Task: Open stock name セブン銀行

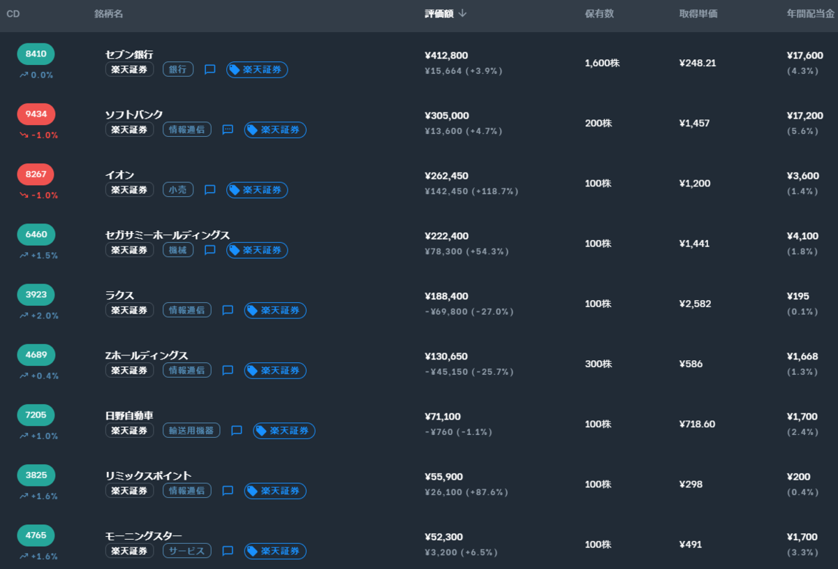Action: [129, 54]
